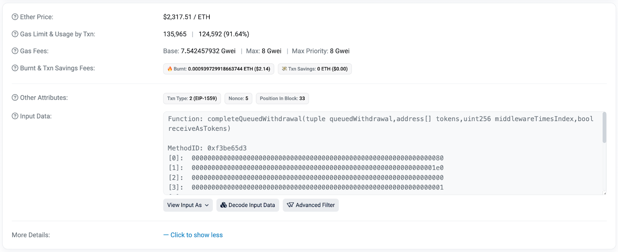618x252 pixels.
Task: Click the help icon beside Ether Price
Action: coord(15,17)
